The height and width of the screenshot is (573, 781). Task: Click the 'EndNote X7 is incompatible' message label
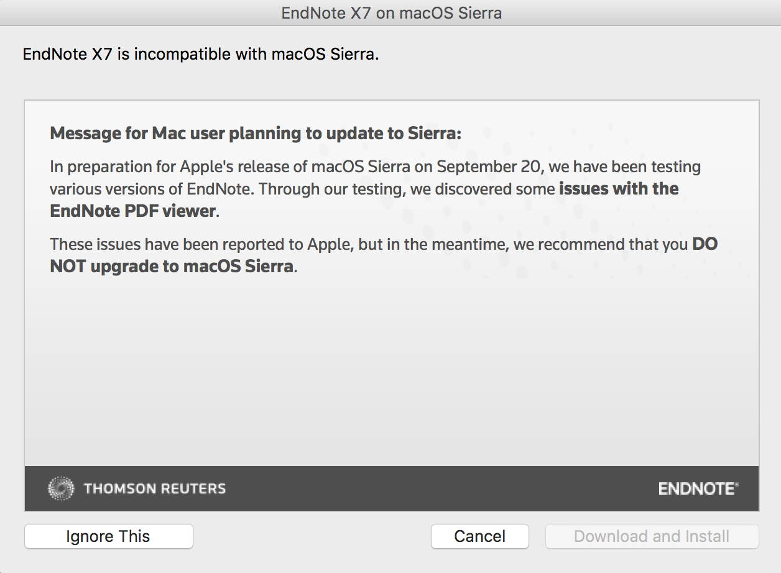[x=201, y=54]
